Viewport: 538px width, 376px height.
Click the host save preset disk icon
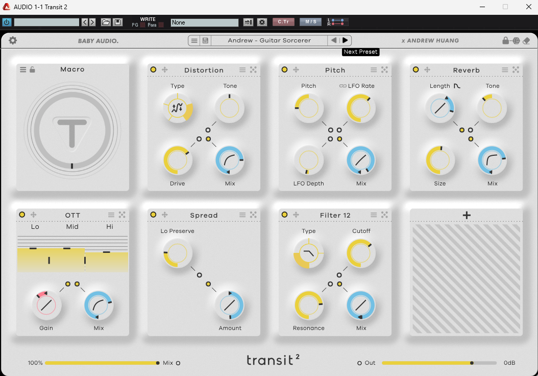[117, 22]
